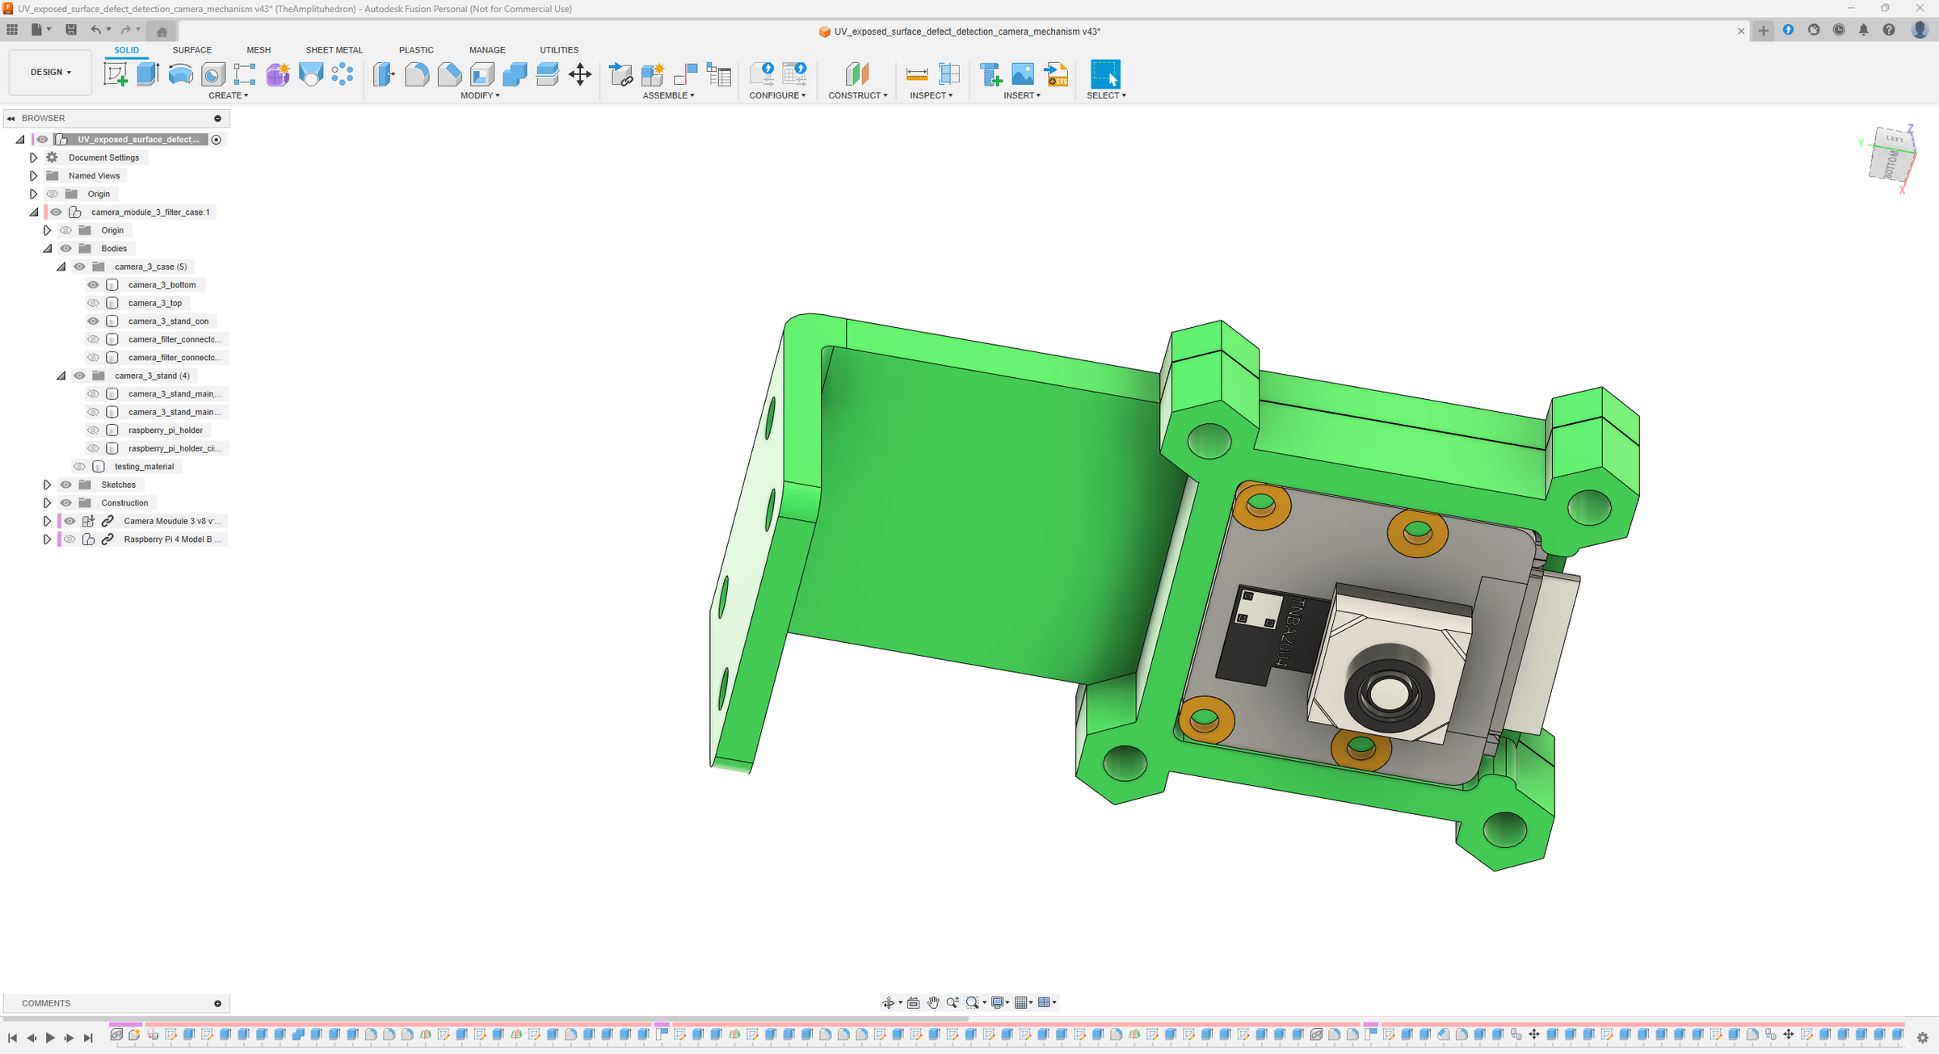The height and width of the screenshot is (1054, 1939).
Task: Click the Save icon
Action: pos(71,30)
